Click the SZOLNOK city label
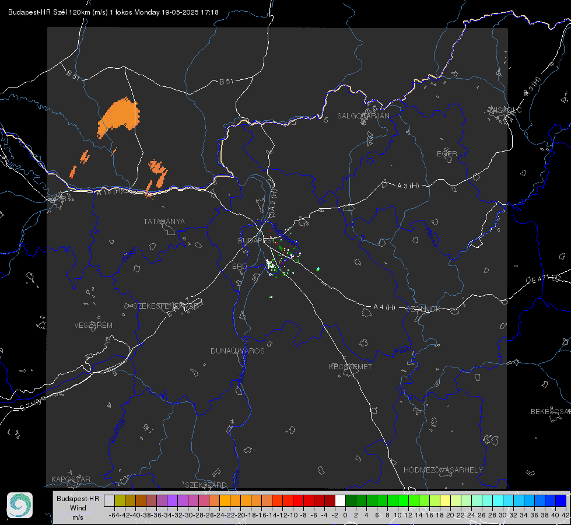The image size is (571, 525). click(423, 309)
